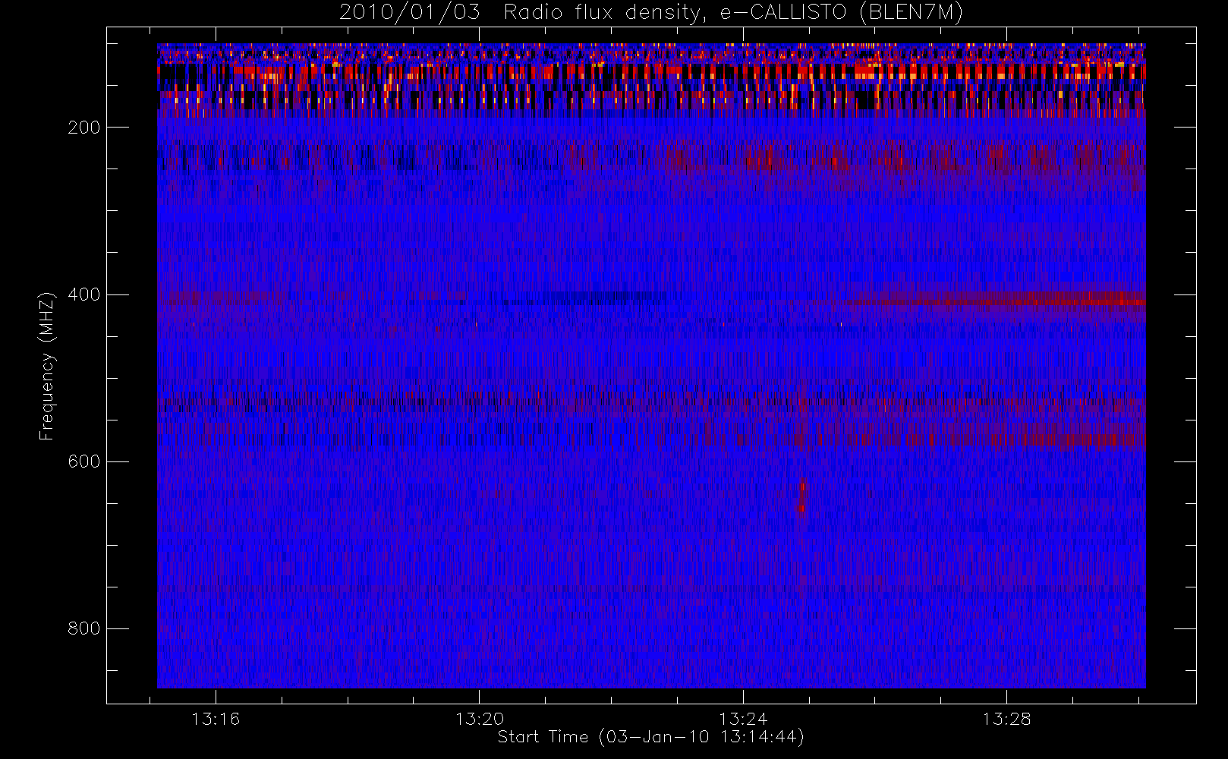Click the 800 frequency tick label
The width and height of the screenshot is (1228, 759).
[83, 628]
